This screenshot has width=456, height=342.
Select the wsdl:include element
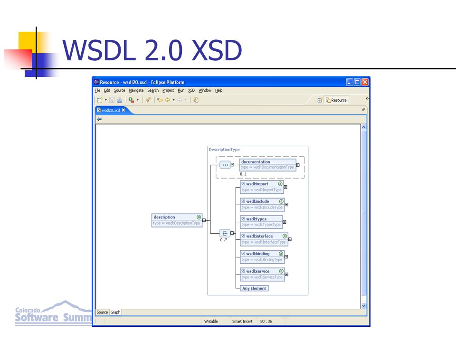262,204
